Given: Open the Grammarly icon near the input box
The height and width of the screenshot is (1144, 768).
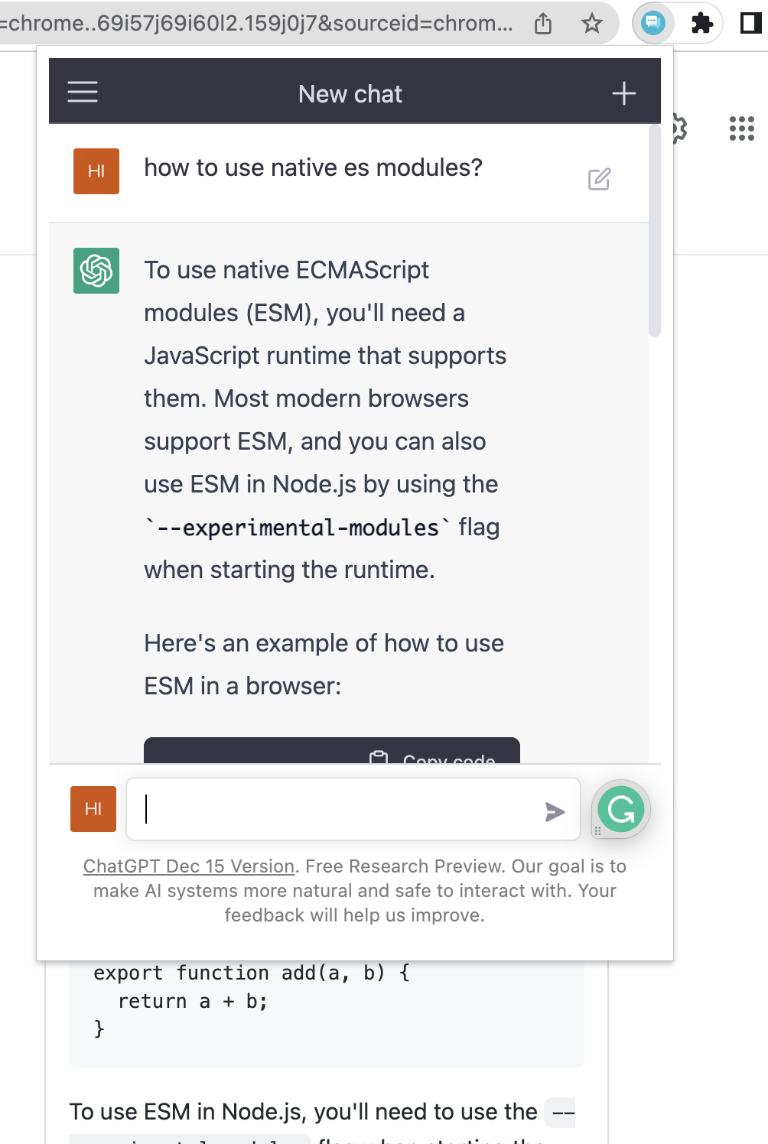Looking at the screenshot, I should click(x=621, y=809).
